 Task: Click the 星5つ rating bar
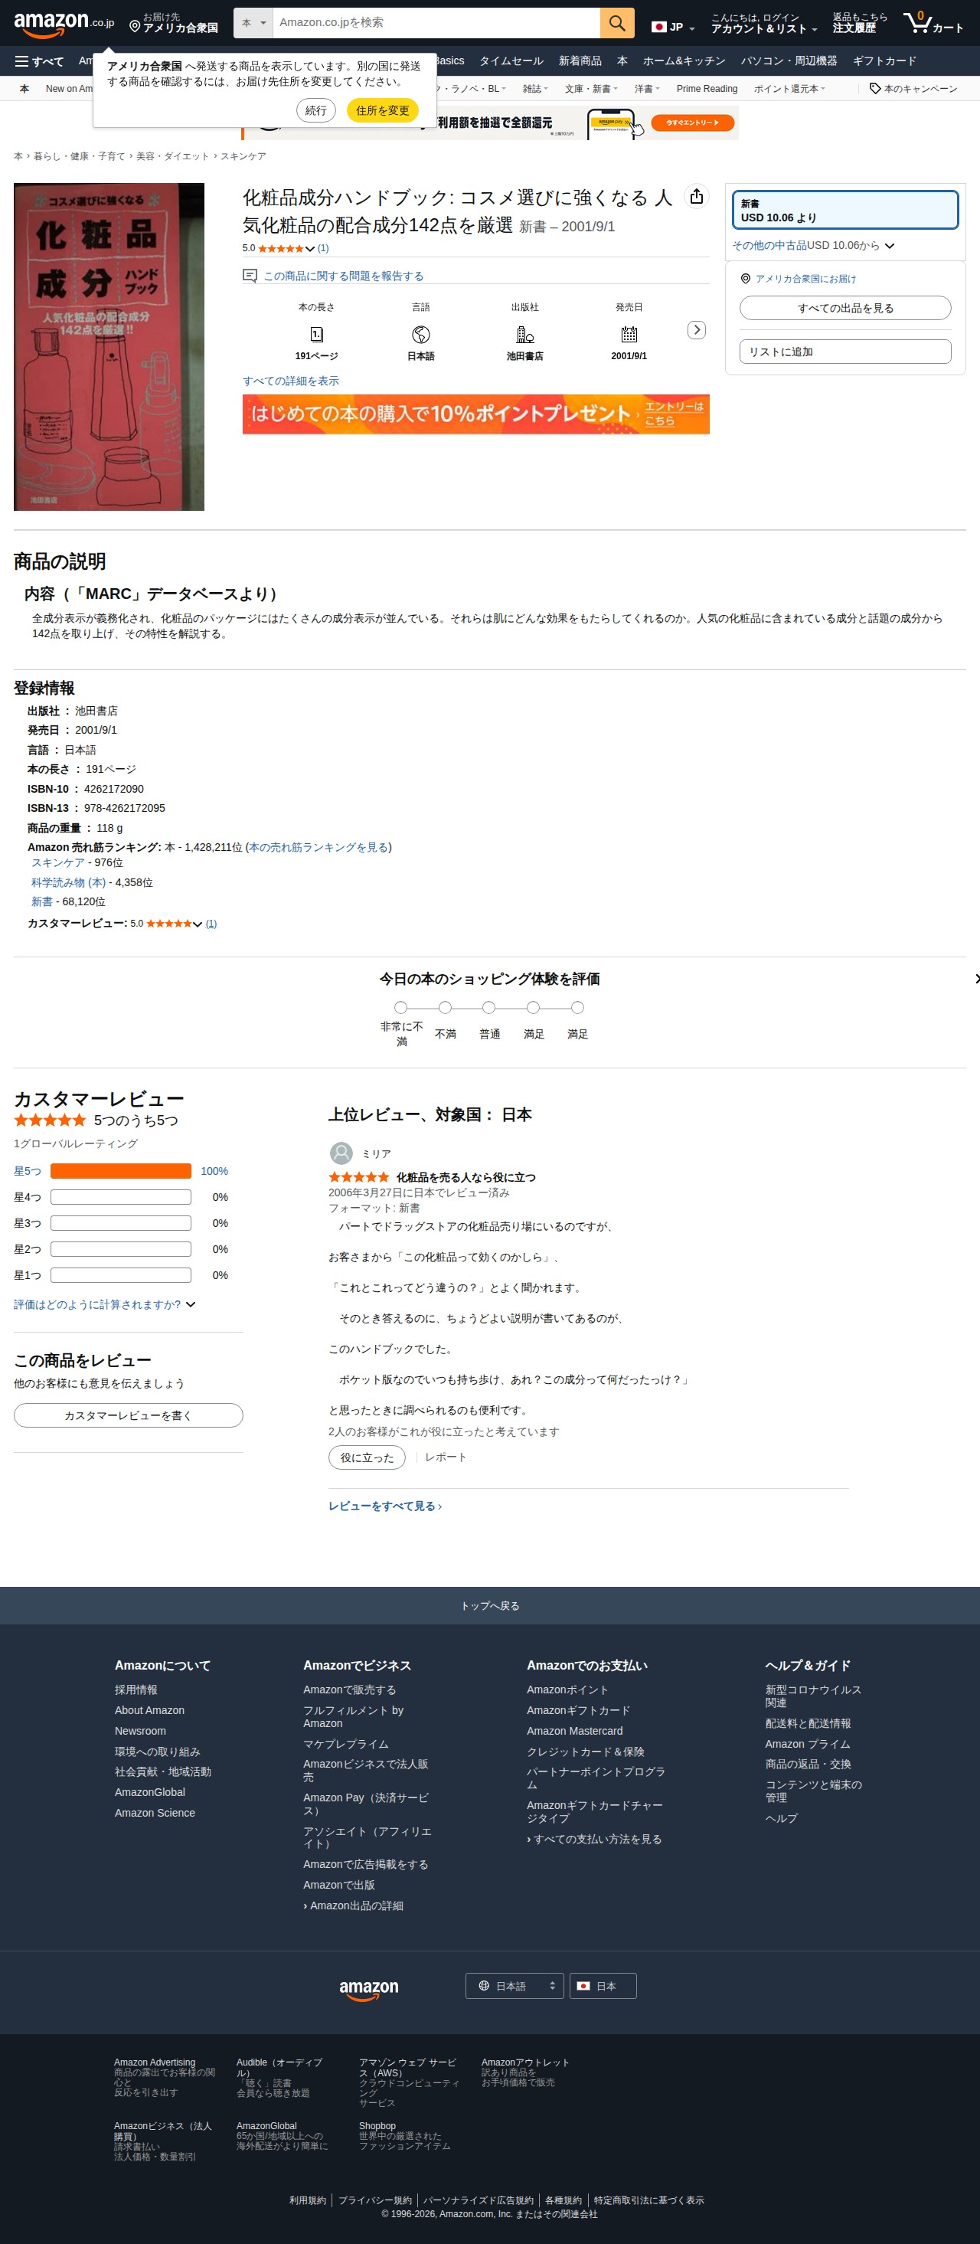[x=121, y=1171]
